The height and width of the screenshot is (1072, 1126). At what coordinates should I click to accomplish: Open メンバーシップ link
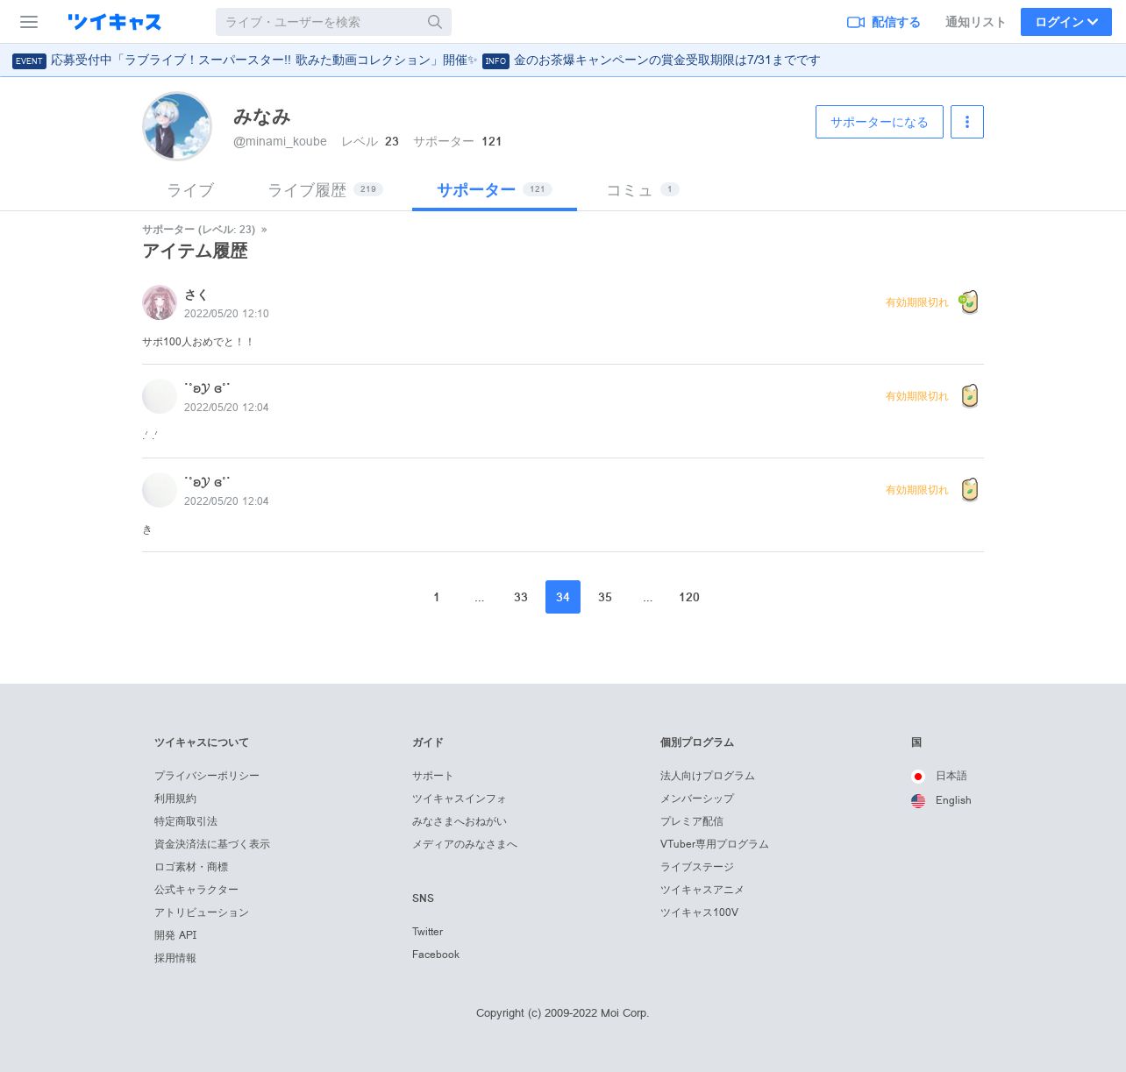697,799
